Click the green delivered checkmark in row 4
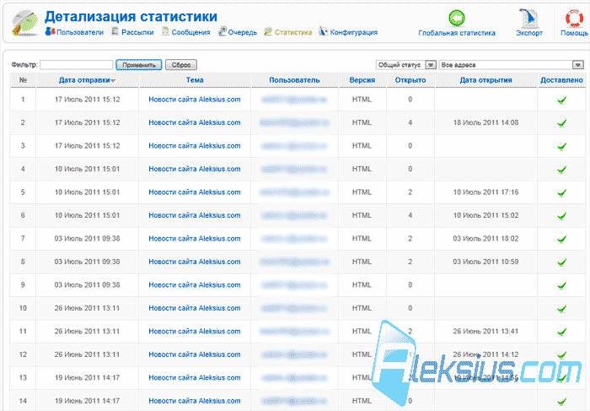 tap(561, 170)
